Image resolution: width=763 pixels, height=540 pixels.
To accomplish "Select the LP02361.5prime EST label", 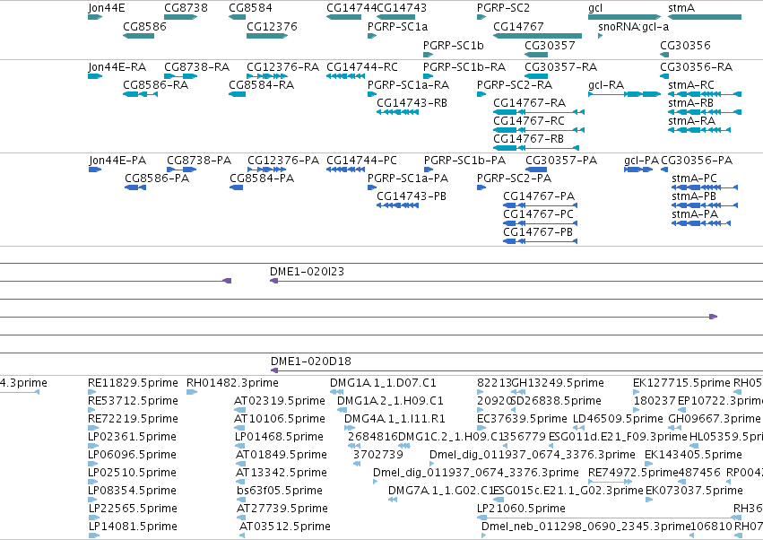I will point(133,437).
